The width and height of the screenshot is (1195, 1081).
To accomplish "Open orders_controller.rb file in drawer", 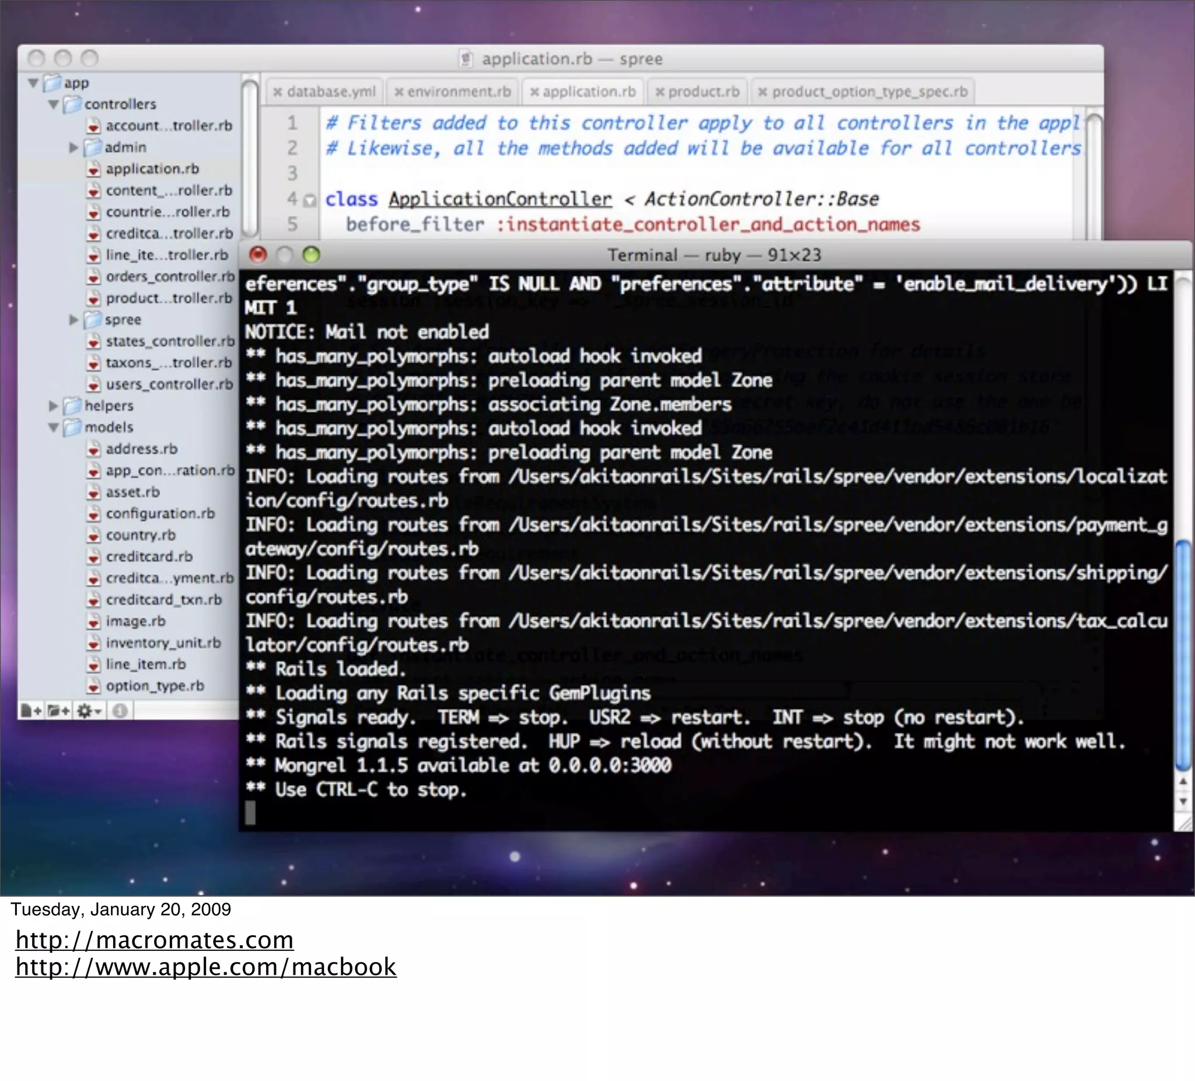I will coord(170,277).
